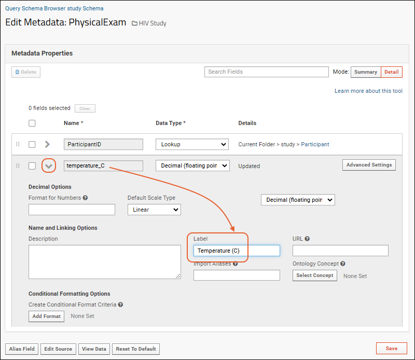
Task: Check the ParticipantID row checkbox
Action: tap(32, 144)
